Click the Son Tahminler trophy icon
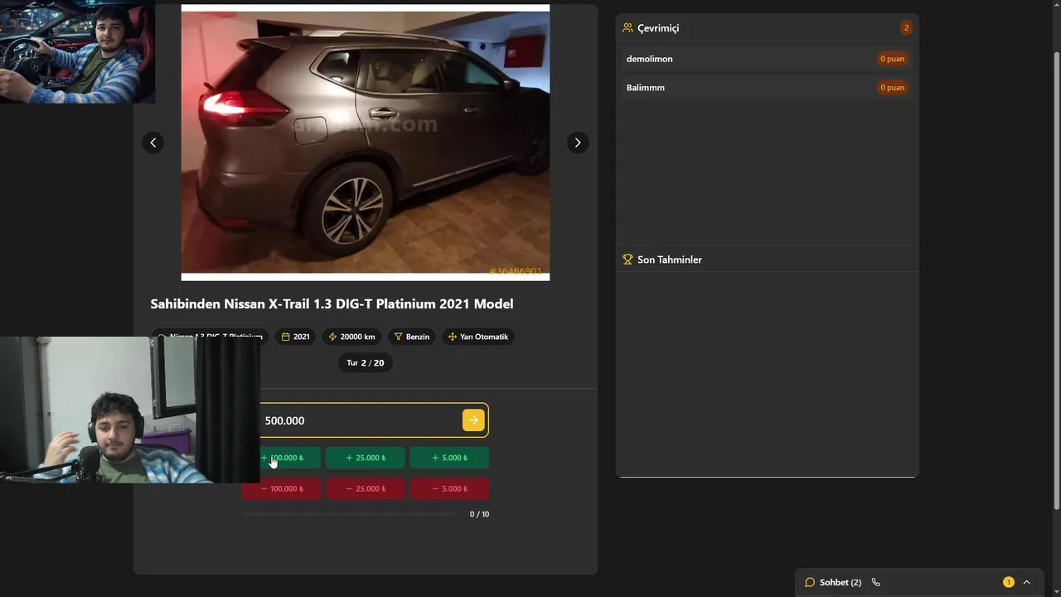The image size is (1061, 597). 627,260
